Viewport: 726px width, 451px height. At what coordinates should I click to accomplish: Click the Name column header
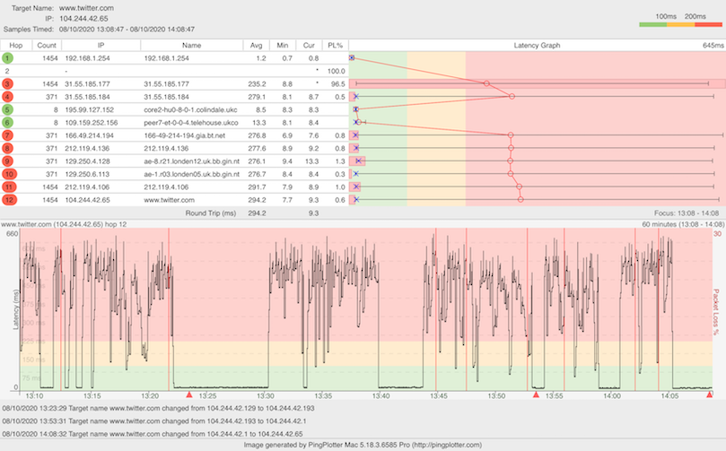pyautogui.click(x=191, y=44)
